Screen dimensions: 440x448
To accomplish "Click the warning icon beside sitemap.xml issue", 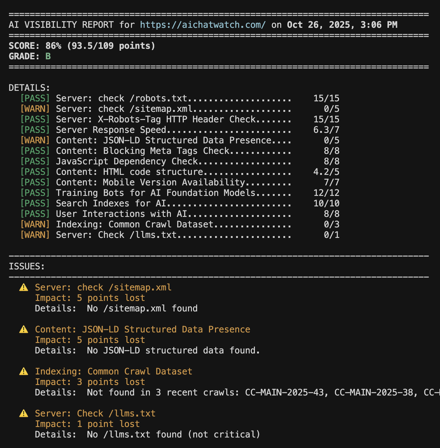I will pos(24,287).
